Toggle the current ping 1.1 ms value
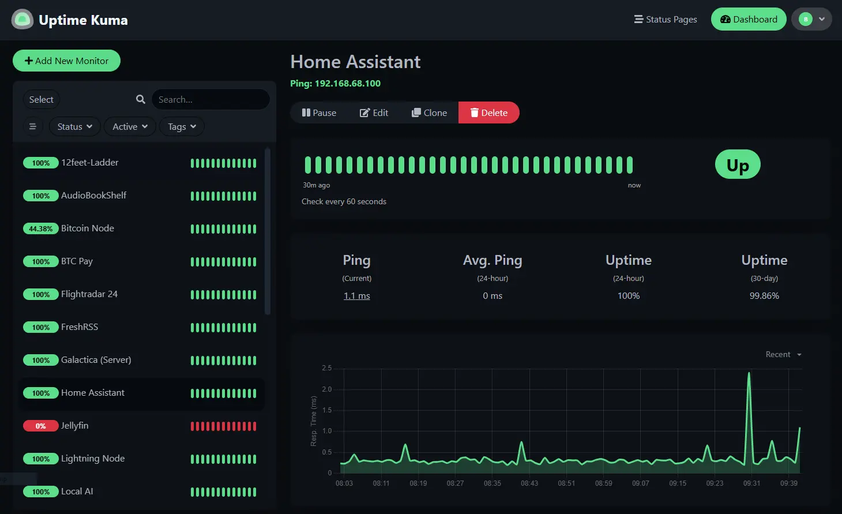The width and height of the screenshot is (842, 514). click(356, 295)
